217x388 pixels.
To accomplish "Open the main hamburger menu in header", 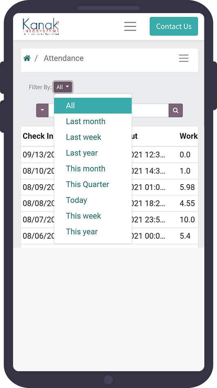I will coord(130,26).
